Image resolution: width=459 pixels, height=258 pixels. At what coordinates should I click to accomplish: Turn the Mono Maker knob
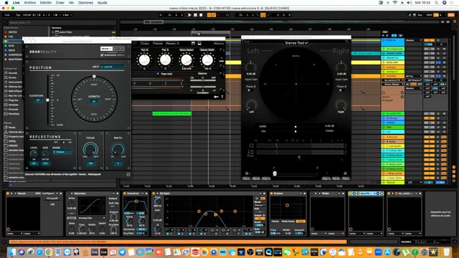click(x=186, y=60)
